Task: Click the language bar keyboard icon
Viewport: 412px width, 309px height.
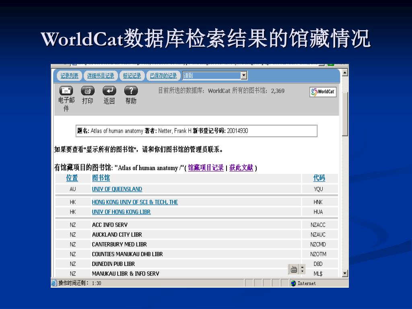Action: [294, 269]
